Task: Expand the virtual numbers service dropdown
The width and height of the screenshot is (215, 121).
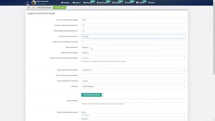Action: 133,70
